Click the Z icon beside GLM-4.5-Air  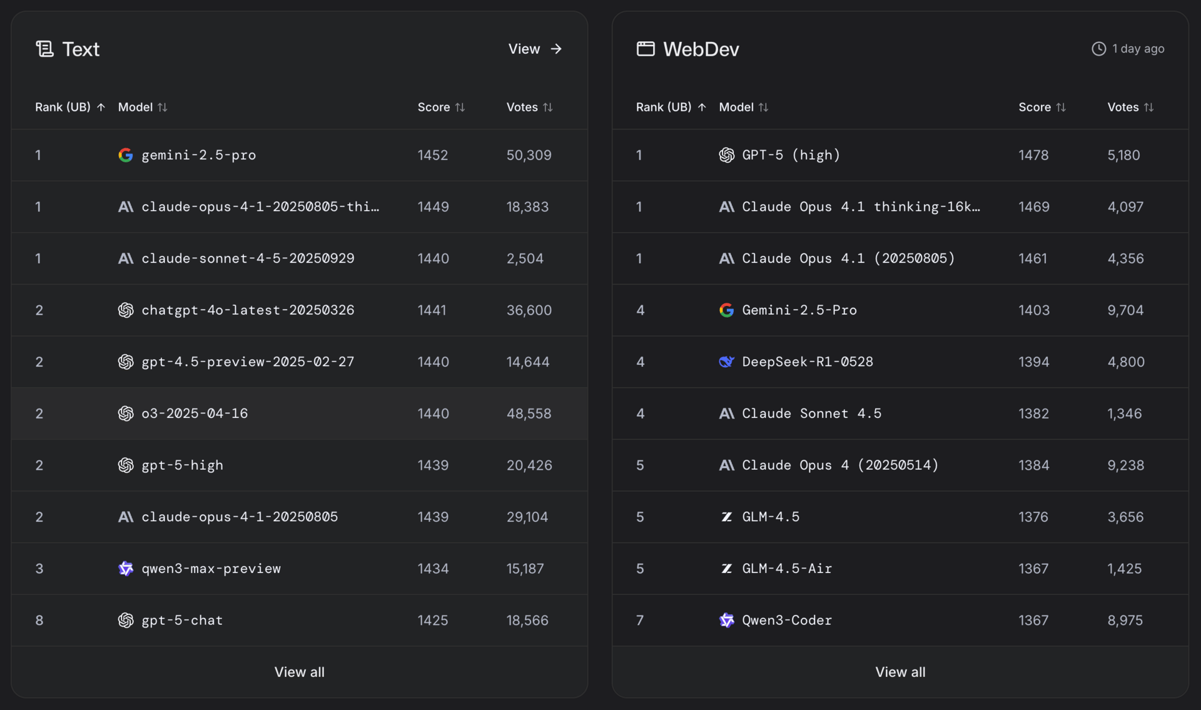[726, 569]
